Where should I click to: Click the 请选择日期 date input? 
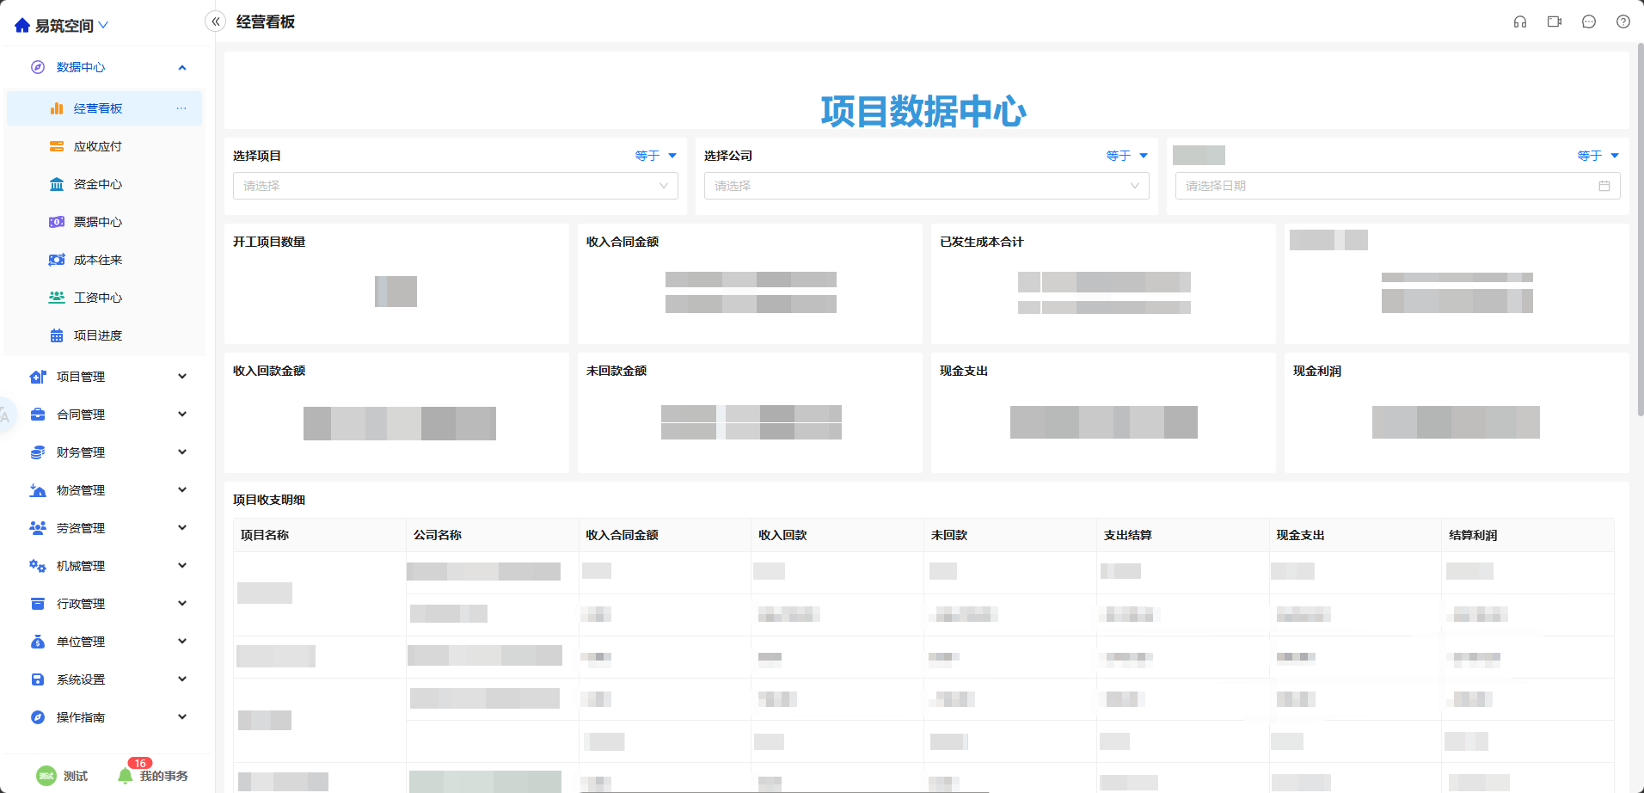click(1384, 186)
